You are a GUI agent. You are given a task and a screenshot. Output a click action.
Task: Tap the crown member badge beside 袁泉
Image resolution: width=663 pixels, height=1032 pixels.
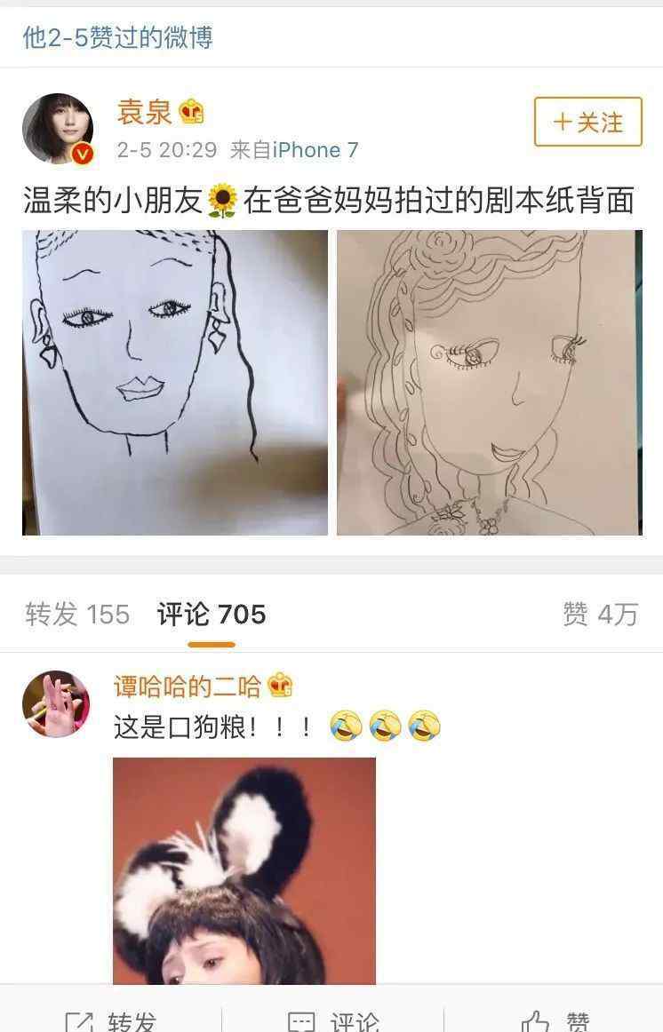(192, 112)
